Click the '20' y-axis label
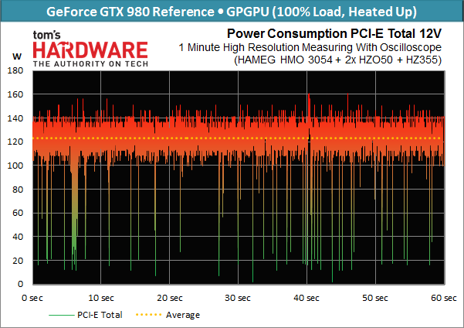Image resolution: width=464 pixels, height=328 pixels. click(18, 261)
